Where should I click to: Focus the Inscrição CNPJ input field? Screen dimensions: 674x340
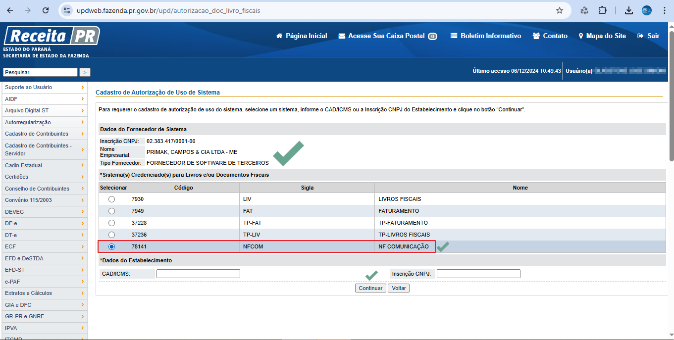[x=478, y=274]
